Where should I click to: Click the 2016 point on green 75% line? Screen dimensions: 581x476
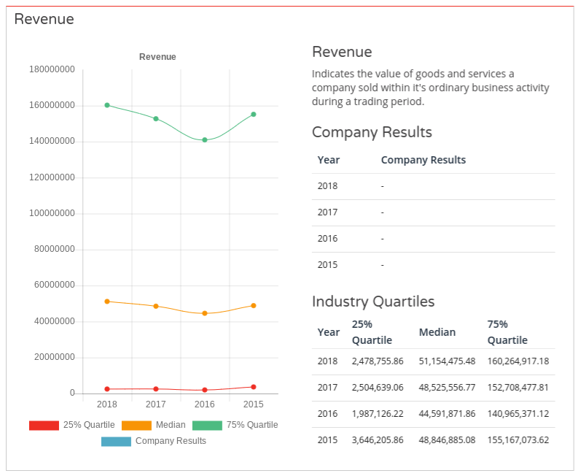pyautogui.click(x=205, y=139)
